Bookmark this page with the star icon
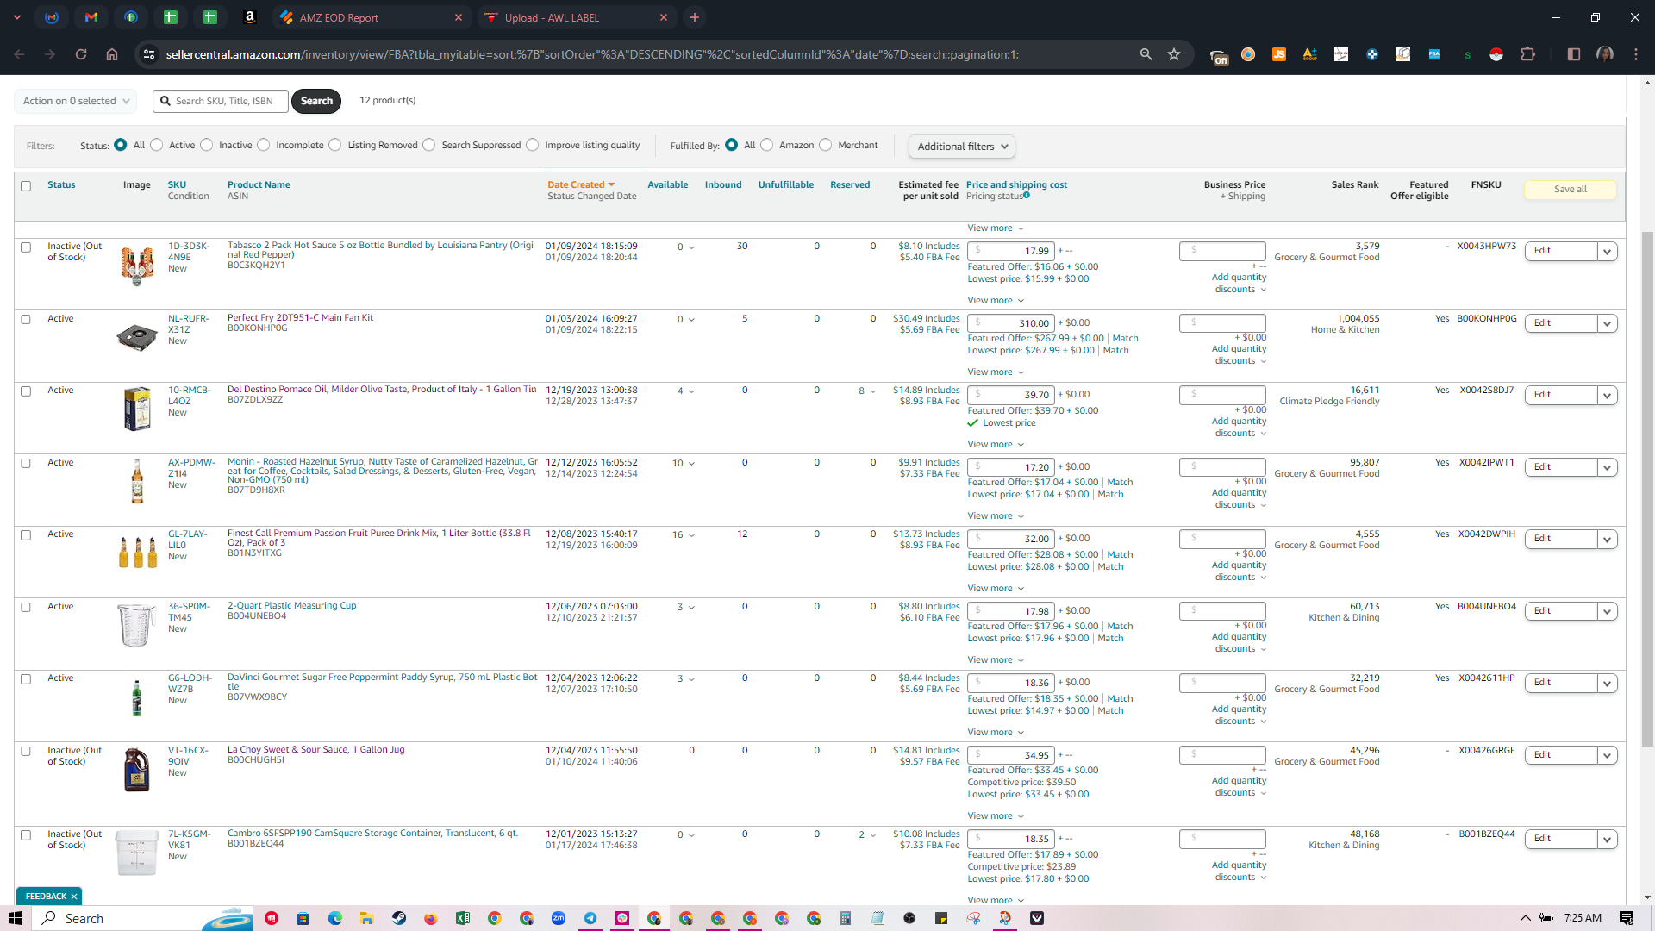 (1174, 54)
